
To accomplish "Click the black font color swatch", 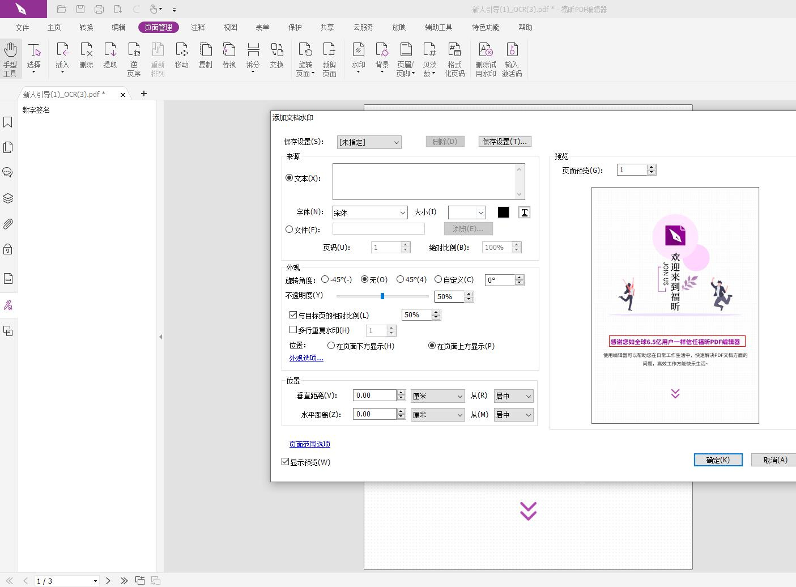I will tap(503, 212).
